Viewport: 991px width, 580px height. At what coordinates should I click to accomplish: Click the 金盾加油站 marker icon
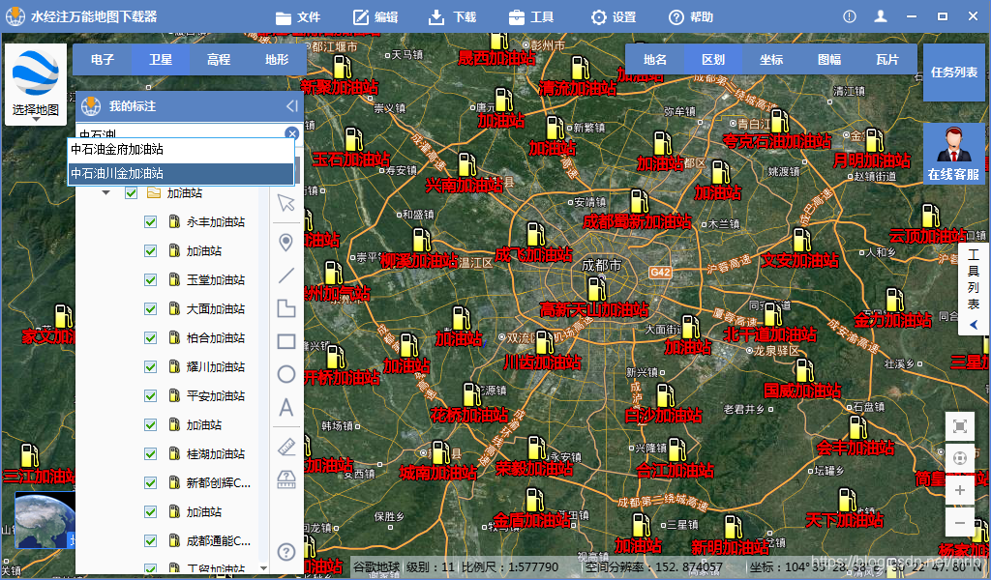[x=534, y=501]
